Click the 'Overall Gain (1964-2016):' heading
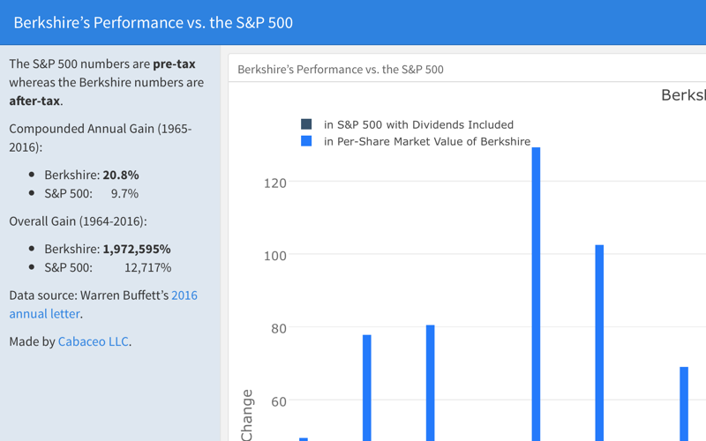This screenshot has width=706, height=441. tap(78, 221)
